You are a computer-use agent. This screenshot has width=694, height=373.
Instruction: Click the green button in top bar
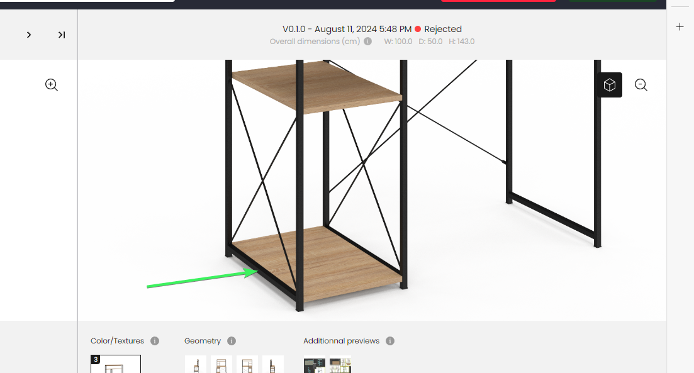(x=613, y=1)
